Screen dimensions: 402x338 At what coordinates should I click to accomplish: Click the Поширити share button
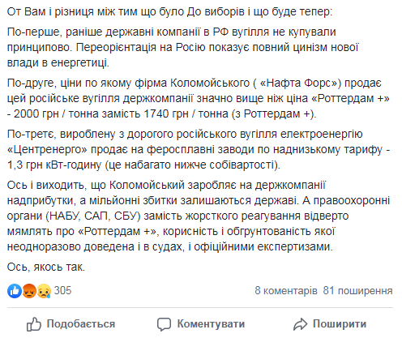click(330, 324)
